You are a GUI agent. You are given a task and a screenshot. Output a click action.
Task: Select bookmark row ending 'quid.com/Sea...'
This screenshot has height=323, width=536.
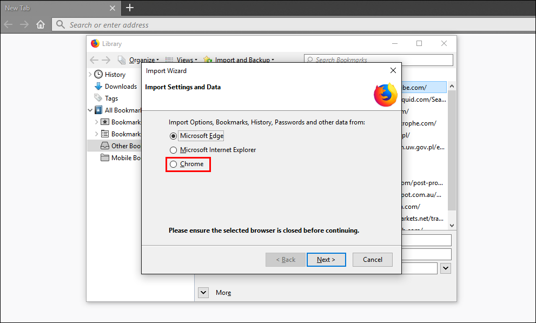pos(424,100)
